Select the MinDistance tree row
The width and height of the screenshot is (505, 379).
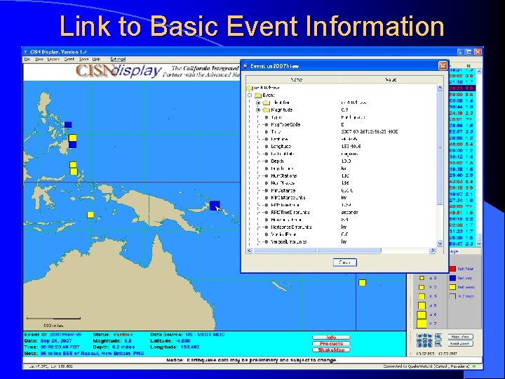342,190
